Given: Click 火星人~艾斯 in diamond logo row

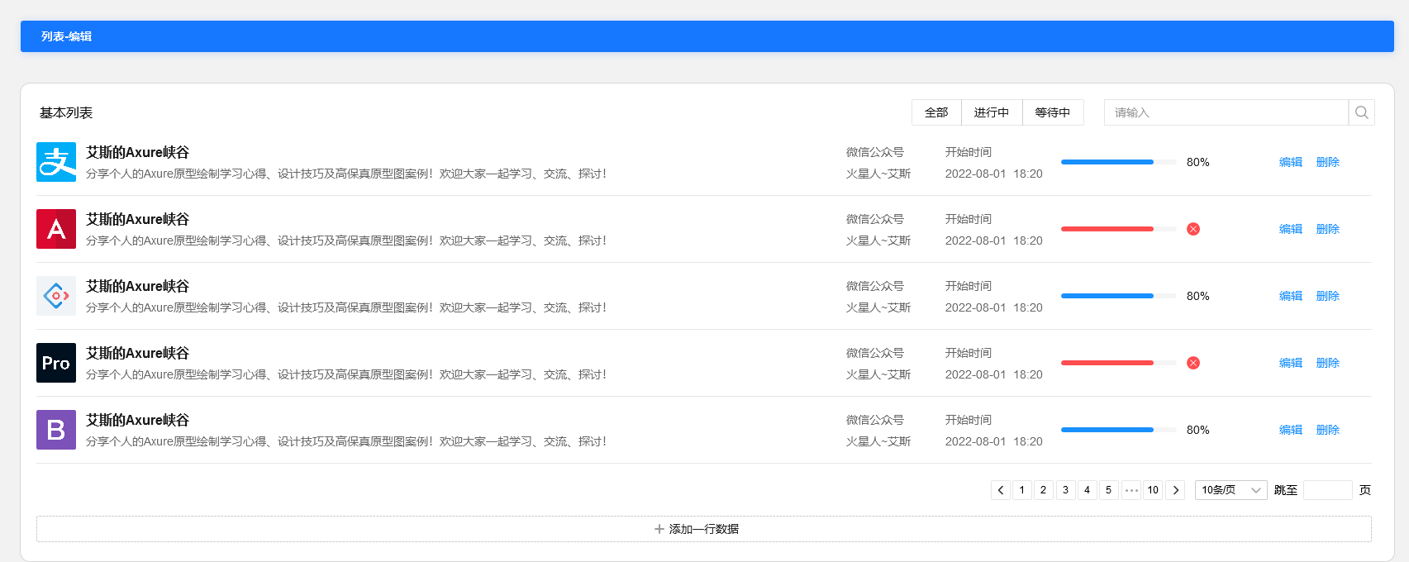Looking at the screenshot, I should tap(878, 307).
